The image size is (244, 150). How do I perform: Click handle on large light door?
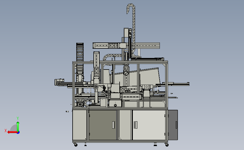[x=136, y=125]
